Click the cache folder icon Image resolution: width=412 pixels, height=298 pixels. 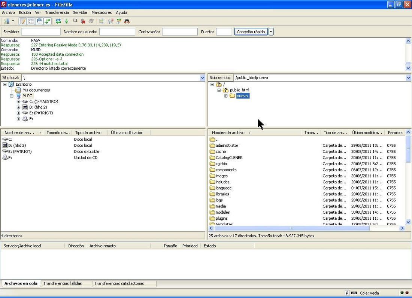(x=212, y=152)
